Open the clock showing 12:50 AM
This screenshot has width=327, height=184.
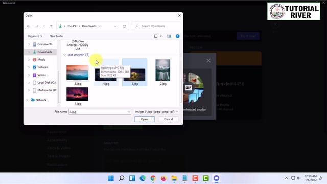[311, 178]
